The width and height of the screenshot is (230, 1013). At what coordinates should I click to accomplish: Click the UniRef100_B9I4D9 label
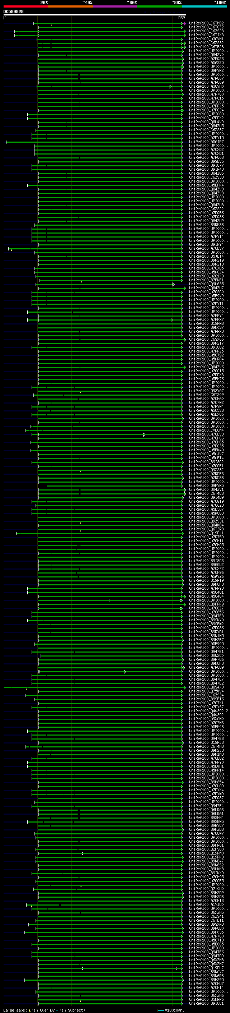pyautogui.click(x=206, y=497)
